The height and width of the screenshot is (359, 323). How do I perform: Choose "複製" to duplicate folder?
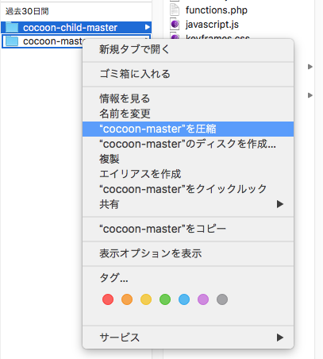pyautogui.click(x=188, y=159)
